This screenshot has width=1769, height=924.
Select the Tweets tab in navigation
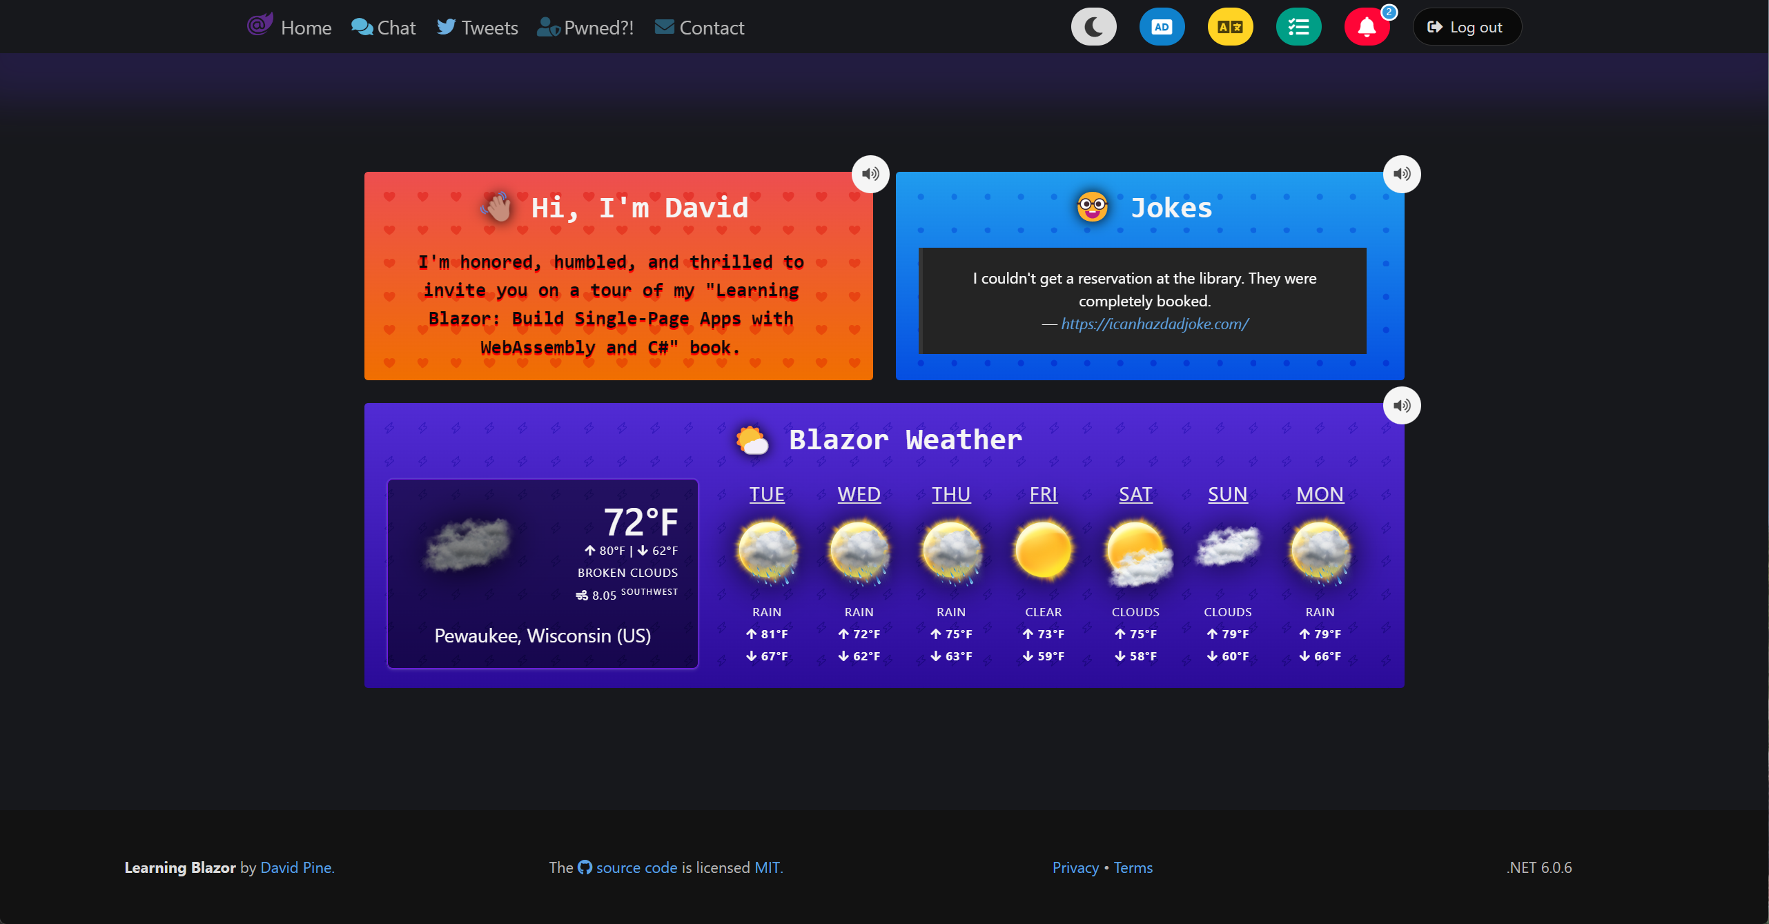(x=480, y=26)
